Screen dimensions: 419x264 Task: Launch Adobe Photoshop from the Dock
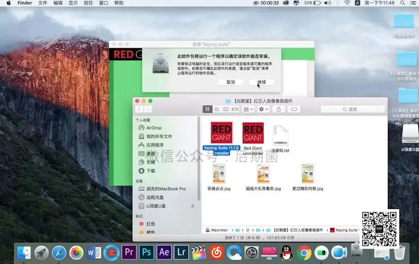147,252
